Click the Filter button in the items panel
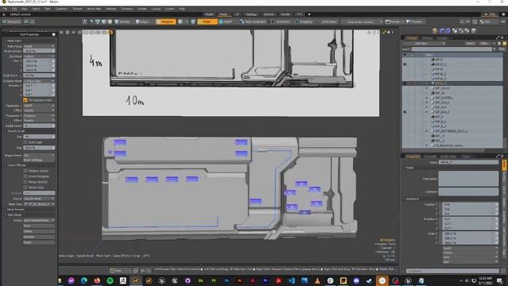The image size is (508, 286). [483, 44]
